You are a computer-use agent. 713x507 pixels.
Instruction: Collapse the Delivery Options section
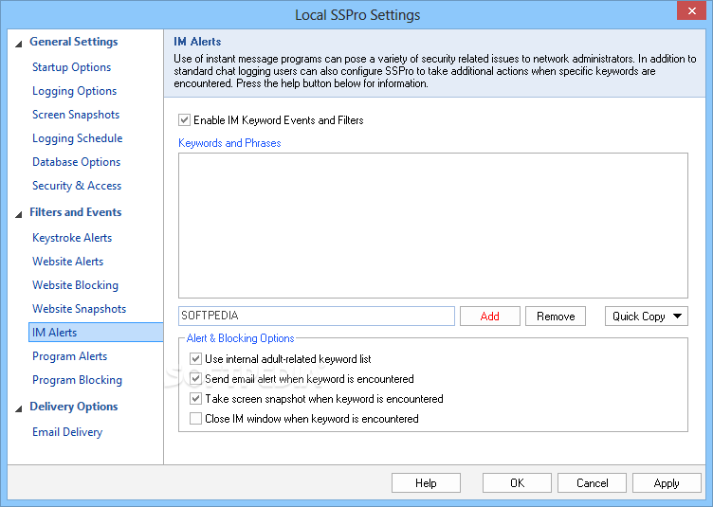pos(19,408)
